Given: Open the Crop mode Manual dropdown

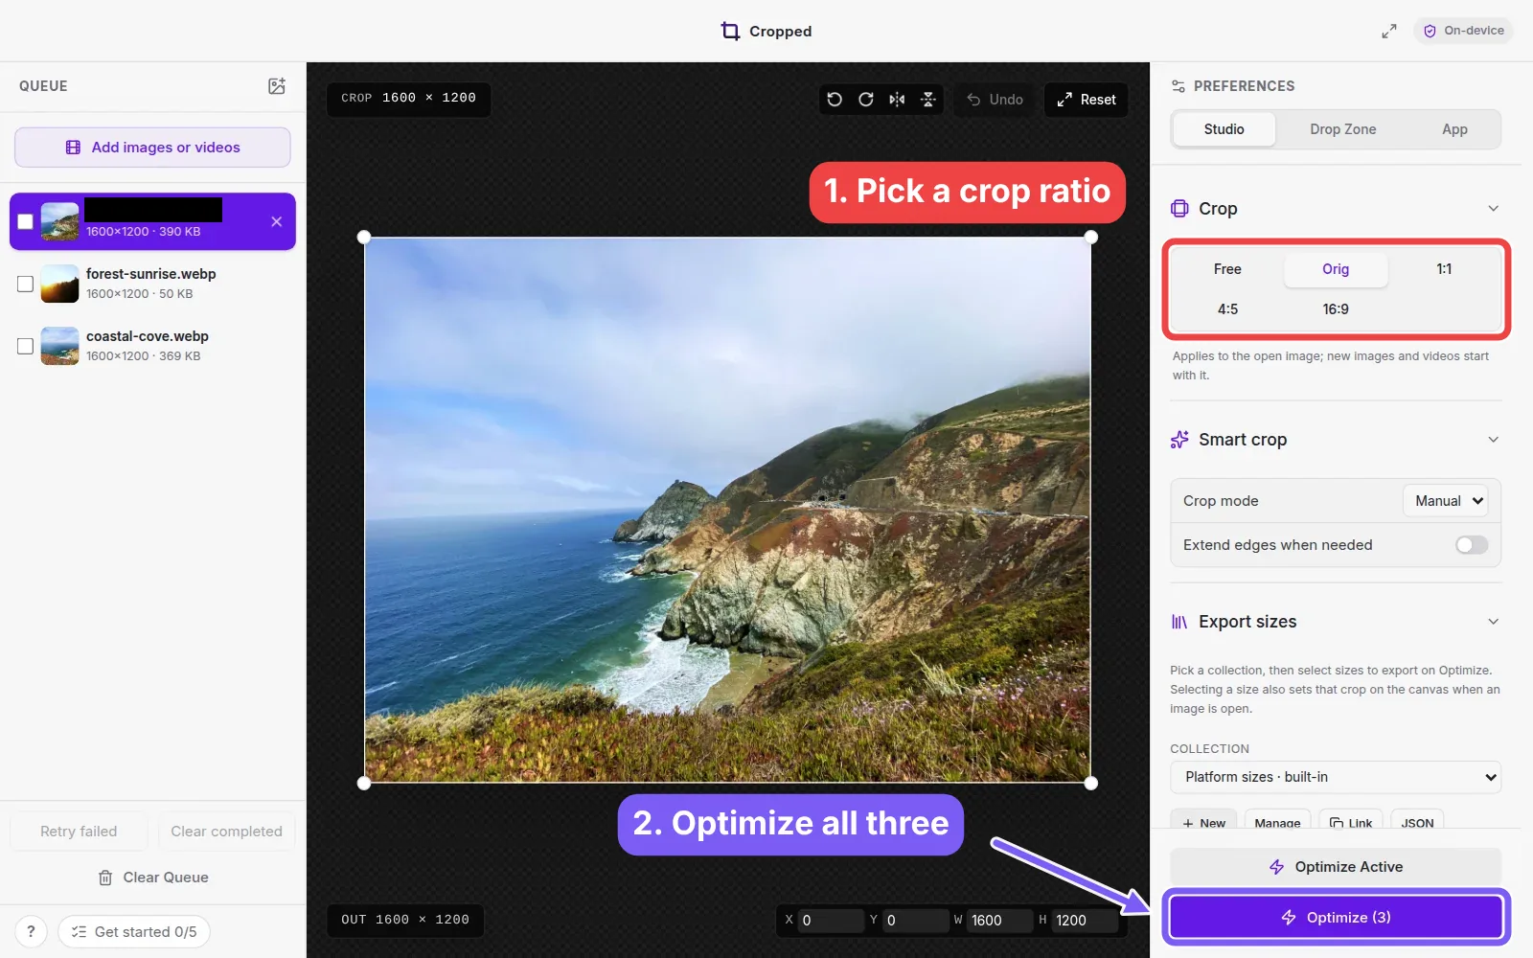Looking at the screenshot, I should coord(1446,501).
